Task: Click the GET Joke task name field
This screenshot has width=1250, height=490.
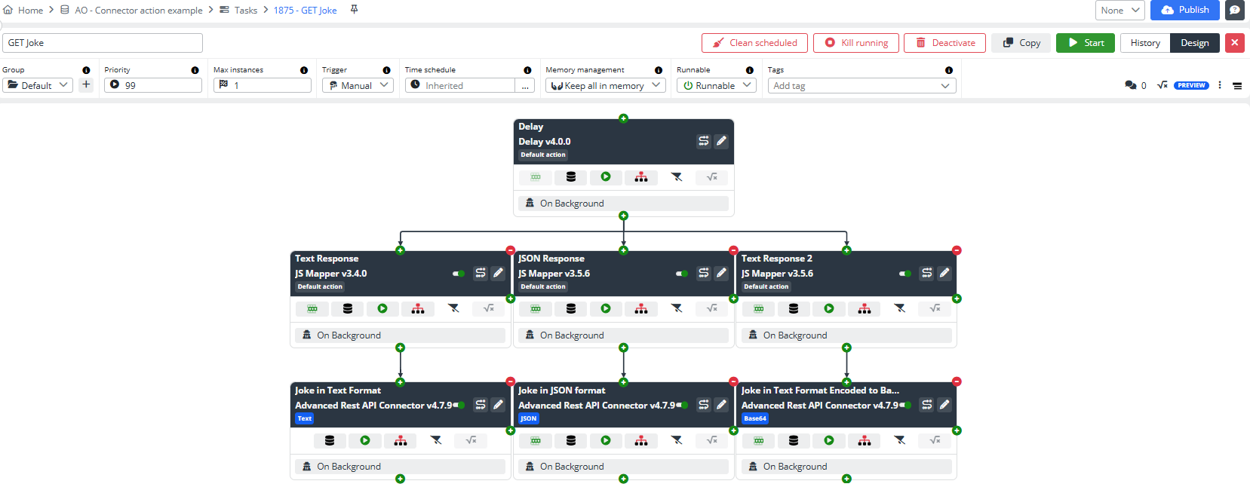Action: tap(103, 43)
